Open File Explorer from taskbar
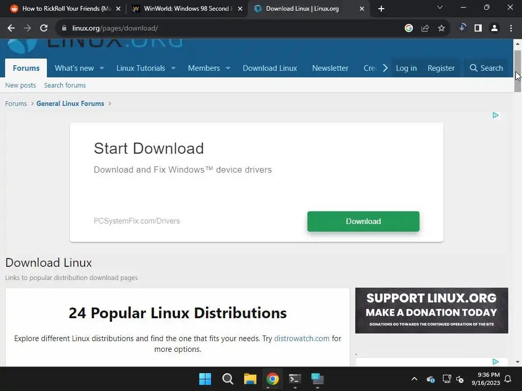Viewport: 522px width, 391px height. [x=250, y=379]
